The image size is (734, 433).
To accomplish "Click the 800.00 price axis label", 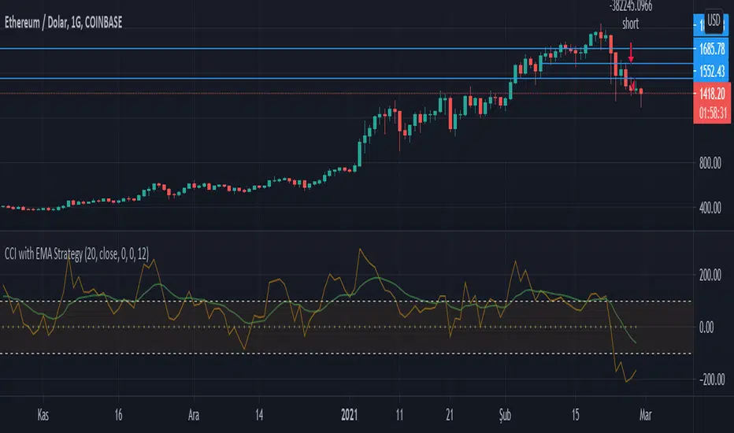I will [710, 163].
